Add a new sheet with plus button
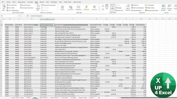The image size is (177, 99). click(x=99, y=98)
